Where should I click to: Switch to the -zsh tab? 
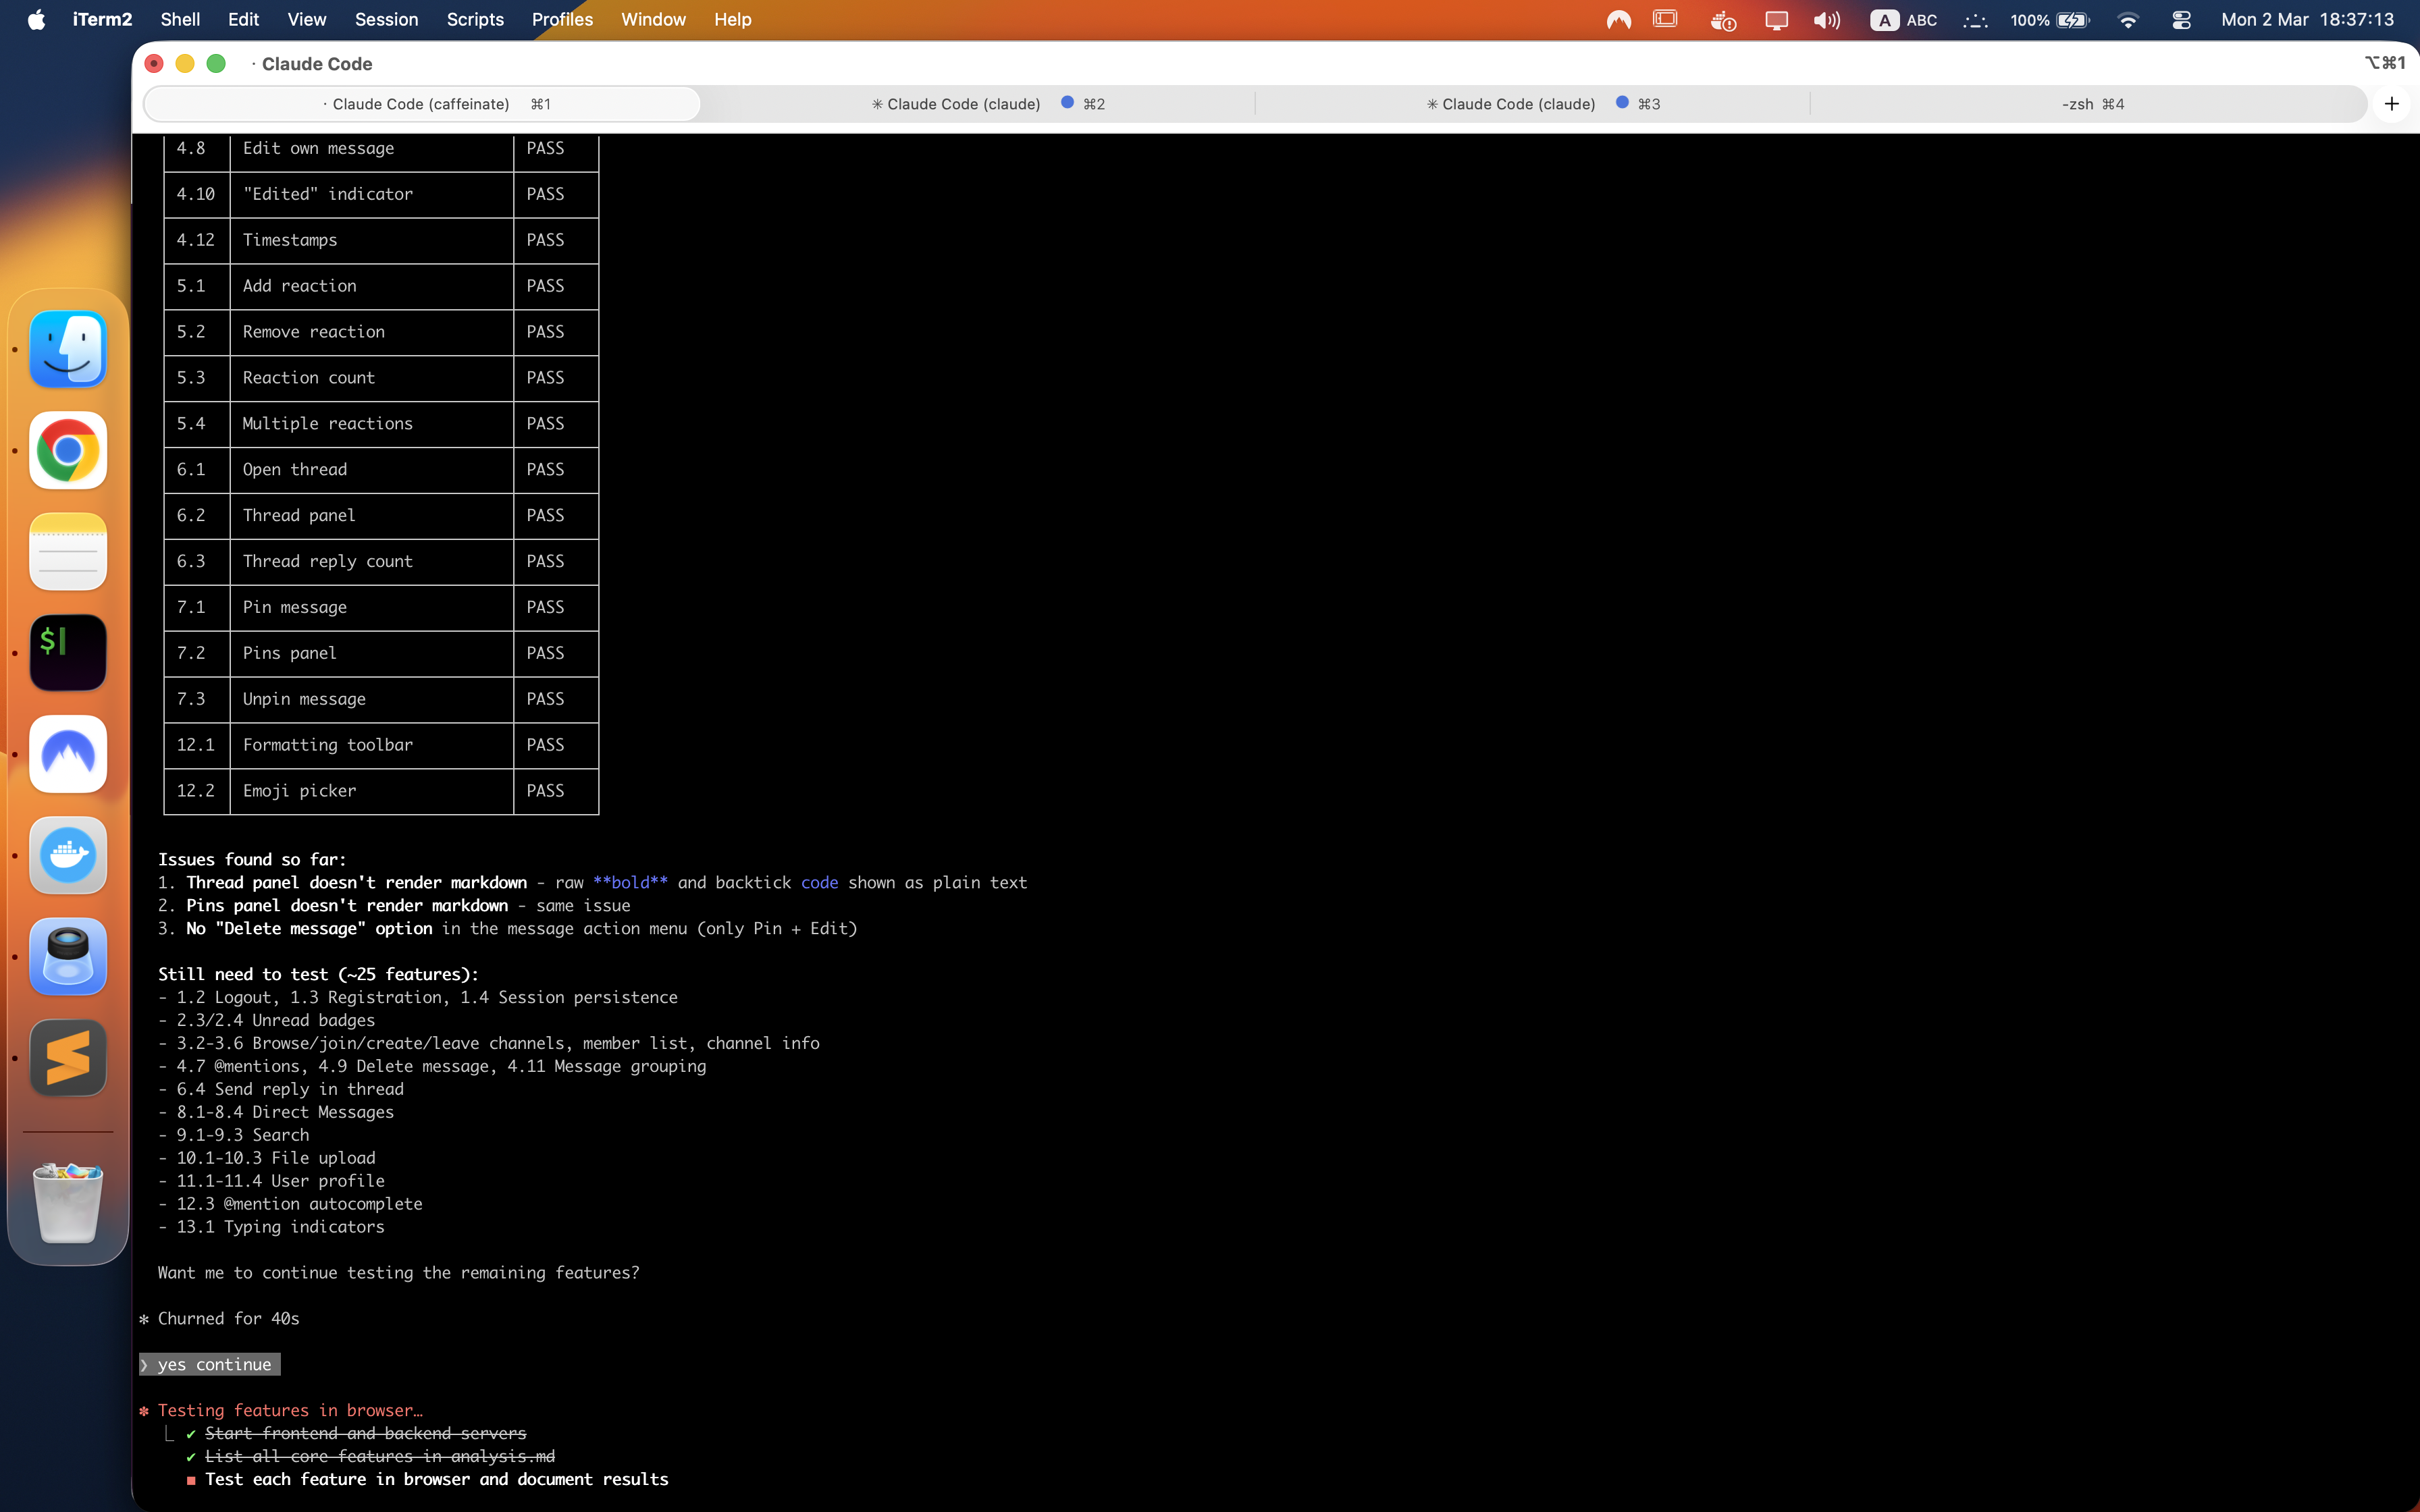[2091, 104]
